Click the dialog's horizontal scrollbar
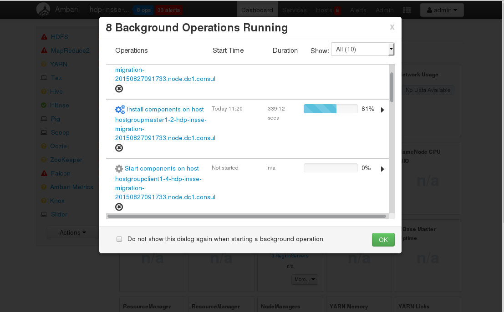The image size is (504, 312). coord(247,216)
